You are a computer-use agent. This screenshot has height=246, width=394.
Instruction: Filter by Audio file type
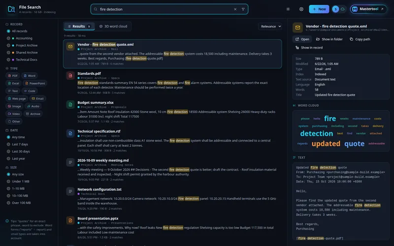(x=33, y=106)
